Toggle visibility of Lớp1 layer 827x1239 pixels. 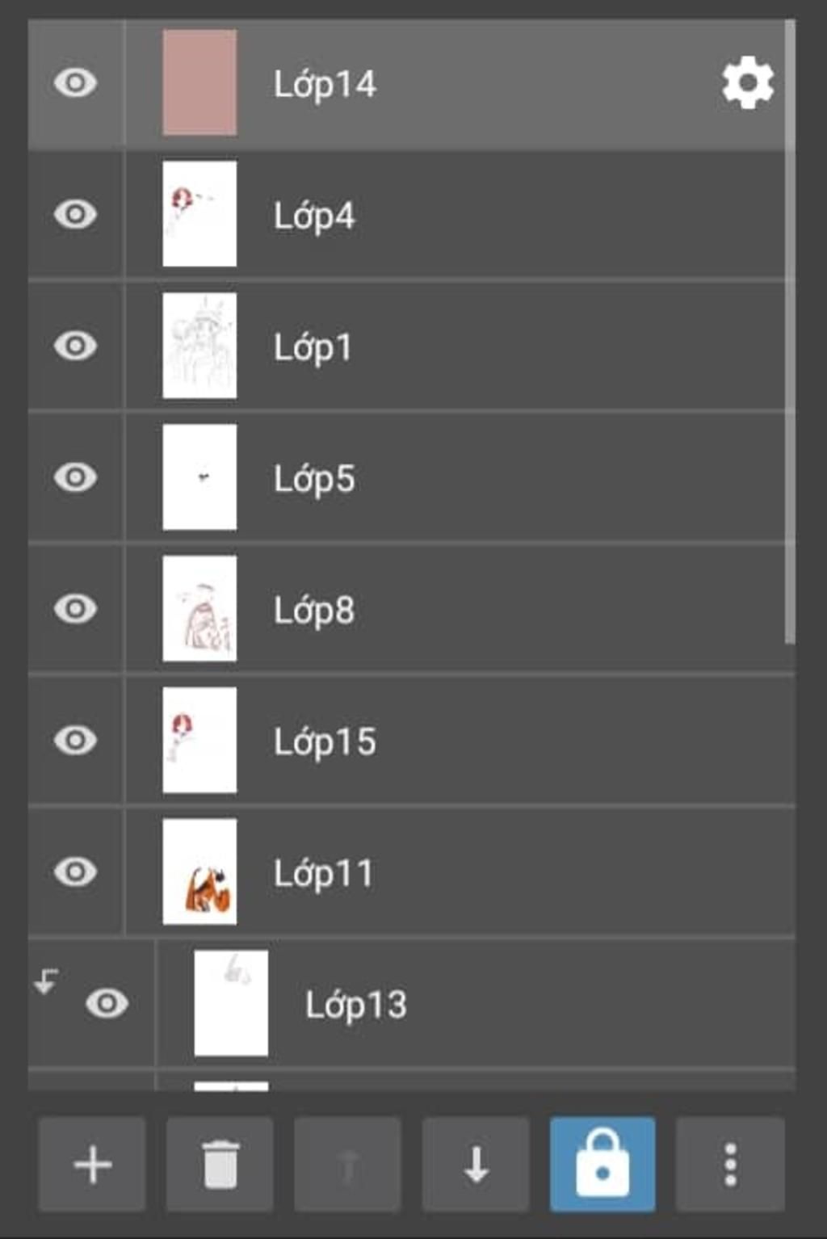[x=76, y=346]
